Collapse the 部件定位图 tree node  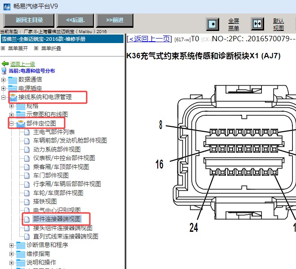11,124
